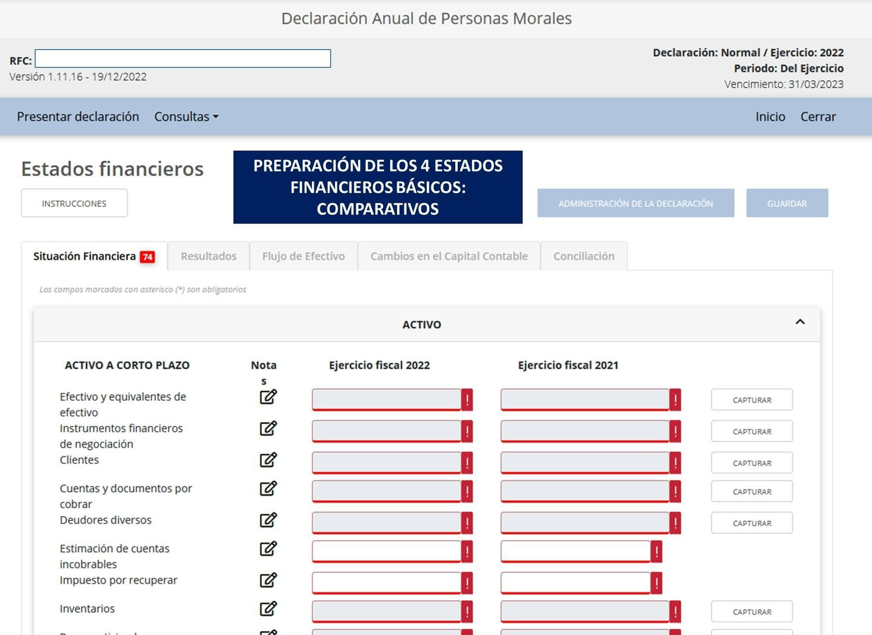Screen dimensions: 872x635
Task: Click 2021 error indicator for Efectivo row
Action: pos(675,400)
